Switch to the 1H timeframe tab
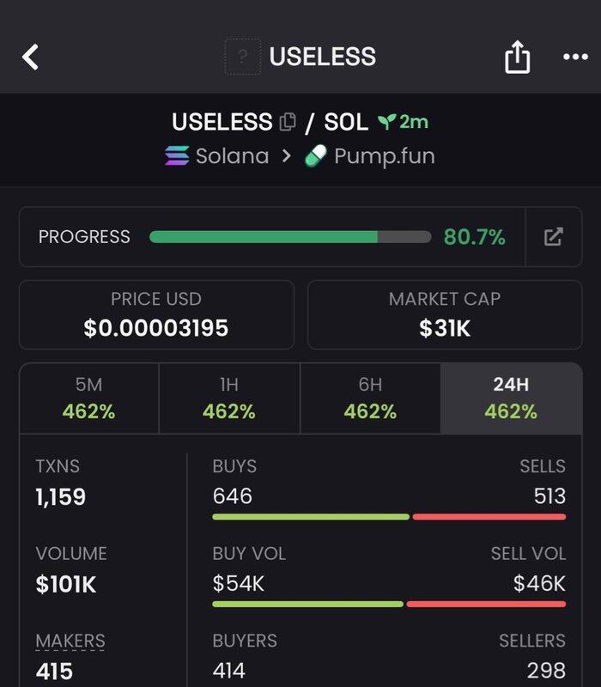The width and height of the screenshot is (601, 687). click(229, 398)
